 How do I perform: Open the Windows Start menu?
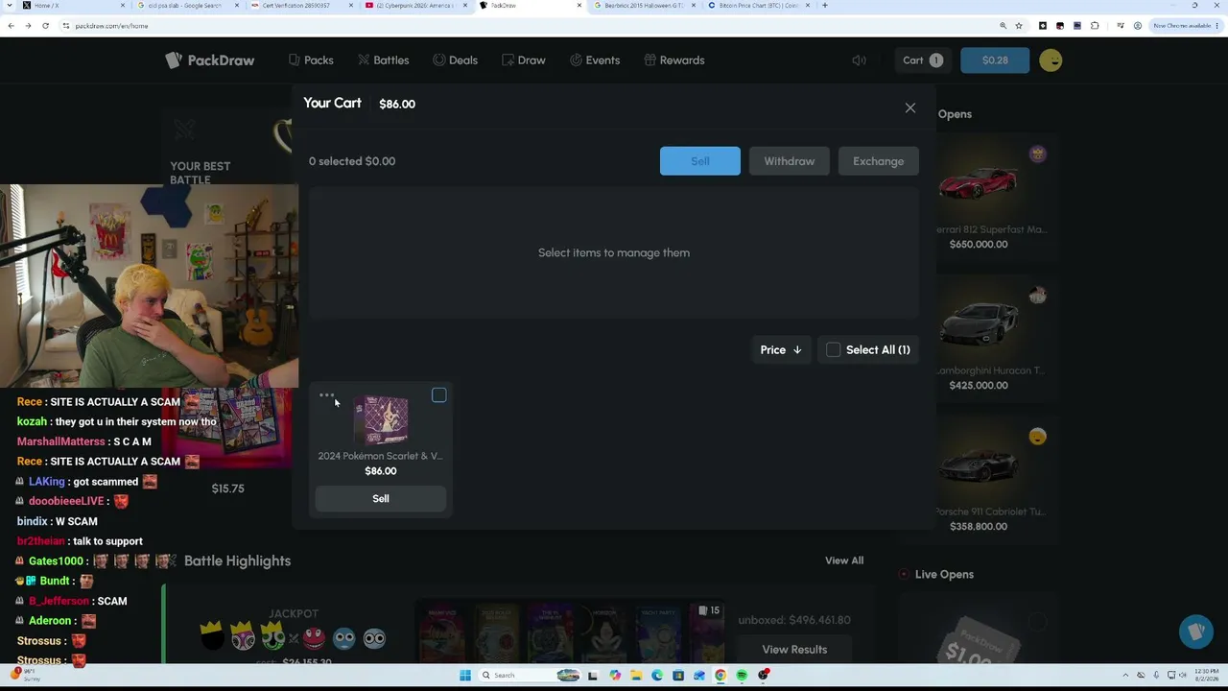pos(465,676)
